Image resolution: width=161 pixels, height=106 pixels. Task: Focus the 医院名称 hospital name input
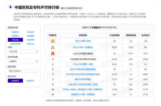pos(23,71)
